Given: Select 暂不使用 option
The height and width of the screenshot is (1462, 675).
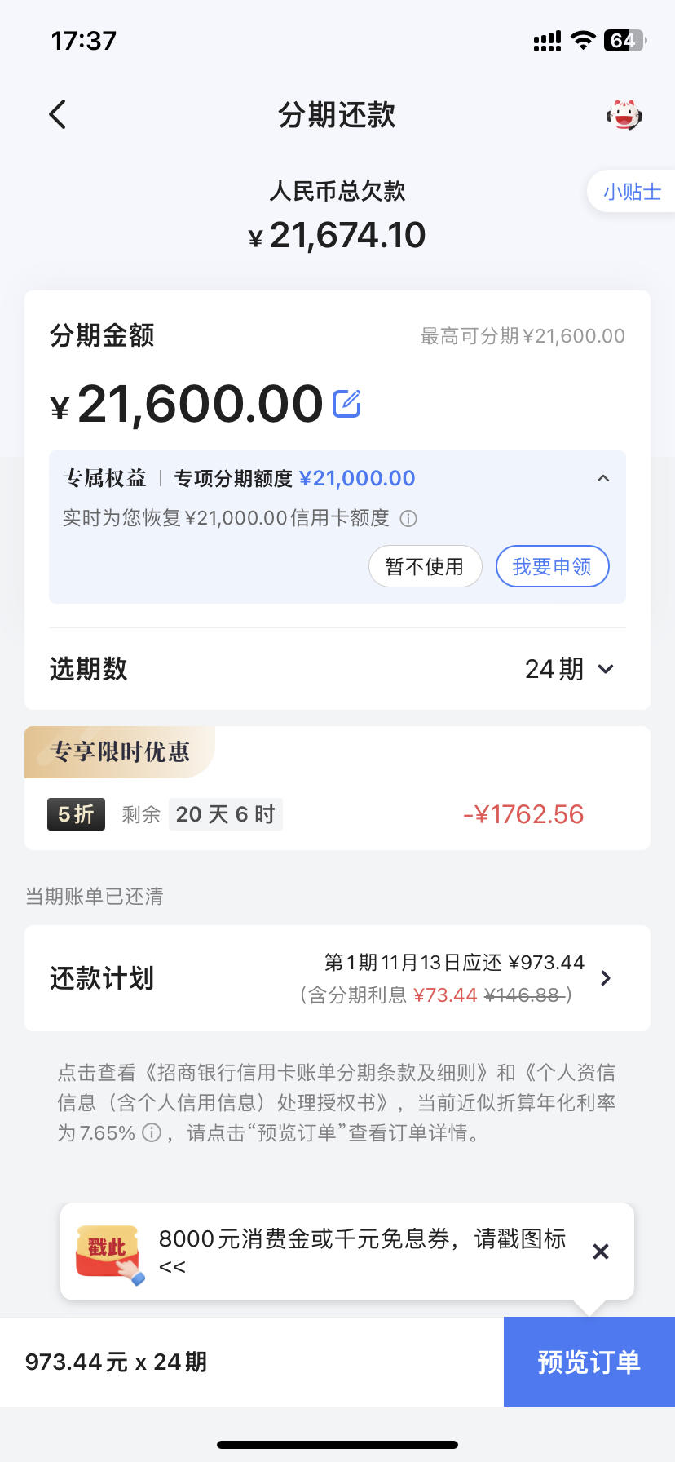Looking at the screenshot, I should click(x=425, y=566).
